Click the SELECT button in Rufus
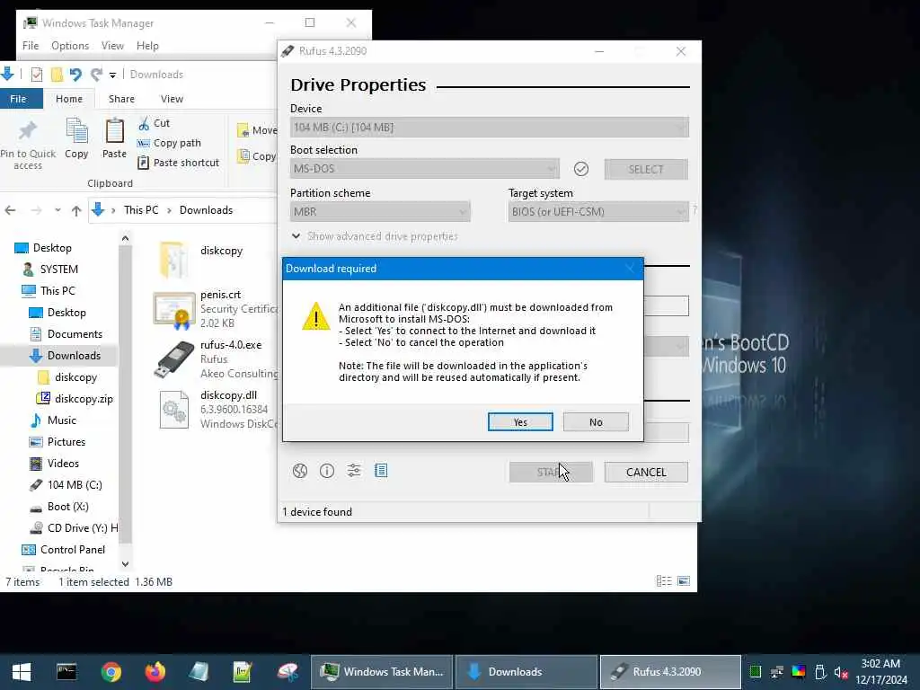This screenshot has width=920, height=690. tap(646, 170)
